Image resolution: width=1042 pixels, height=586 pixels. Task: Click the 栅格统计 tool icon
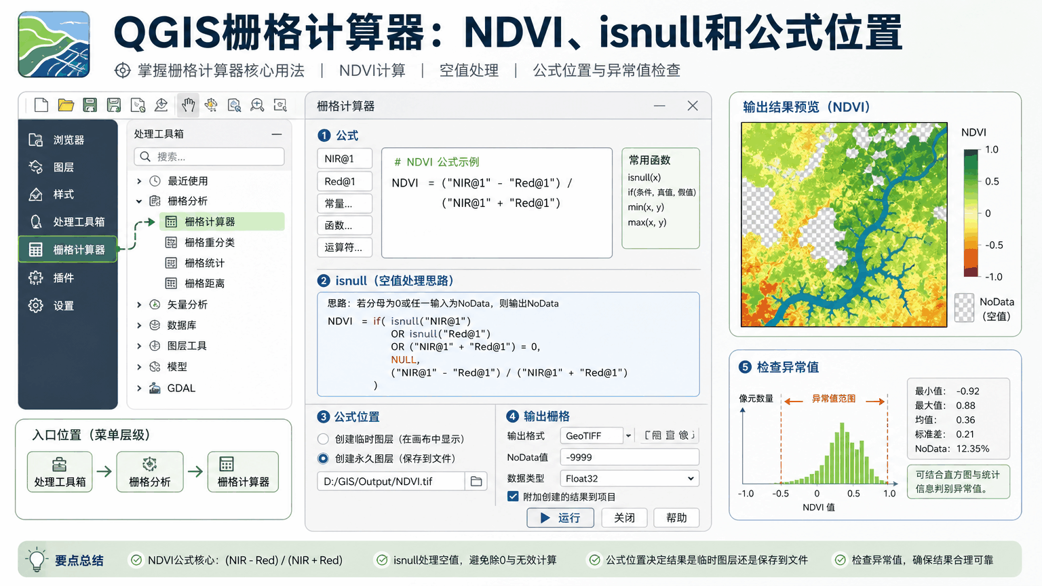(171, 263)
